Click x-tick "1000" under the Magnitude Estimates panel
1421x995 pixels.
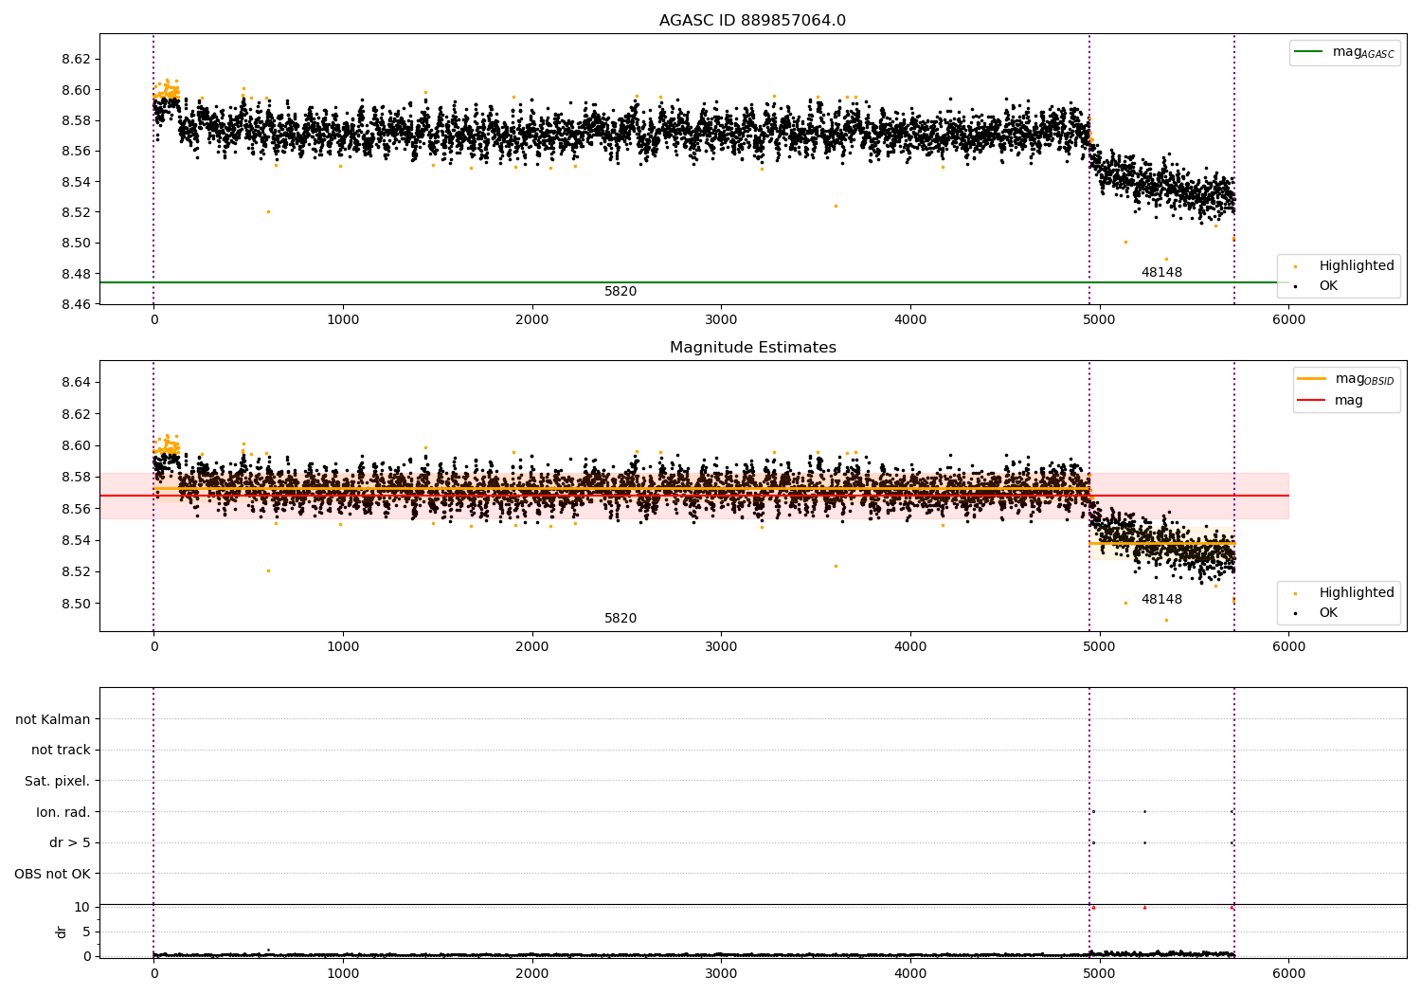[343, 647]
